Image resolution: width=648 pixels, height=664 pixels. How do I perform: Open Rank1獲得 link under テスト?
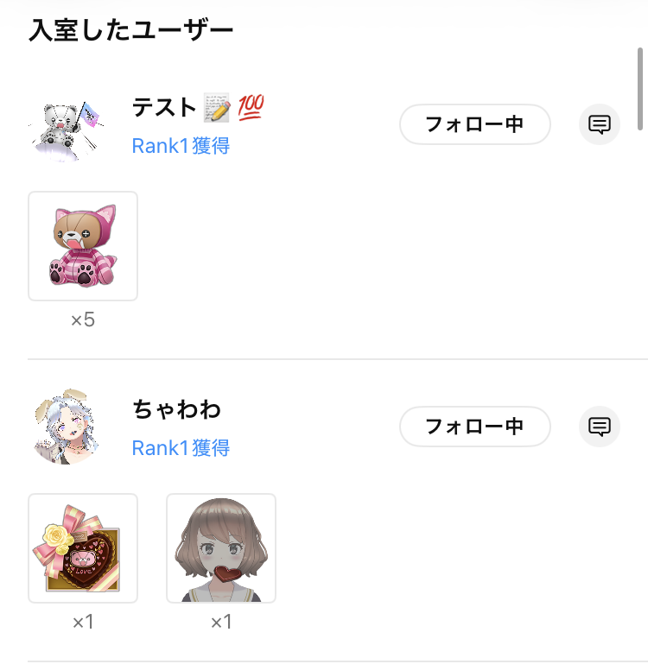tap(181, 146)
